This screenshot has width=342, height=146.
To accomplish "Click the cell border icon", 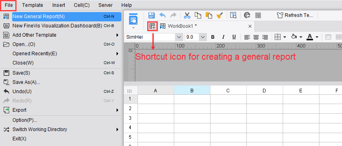I will click(x=277, y=37).
